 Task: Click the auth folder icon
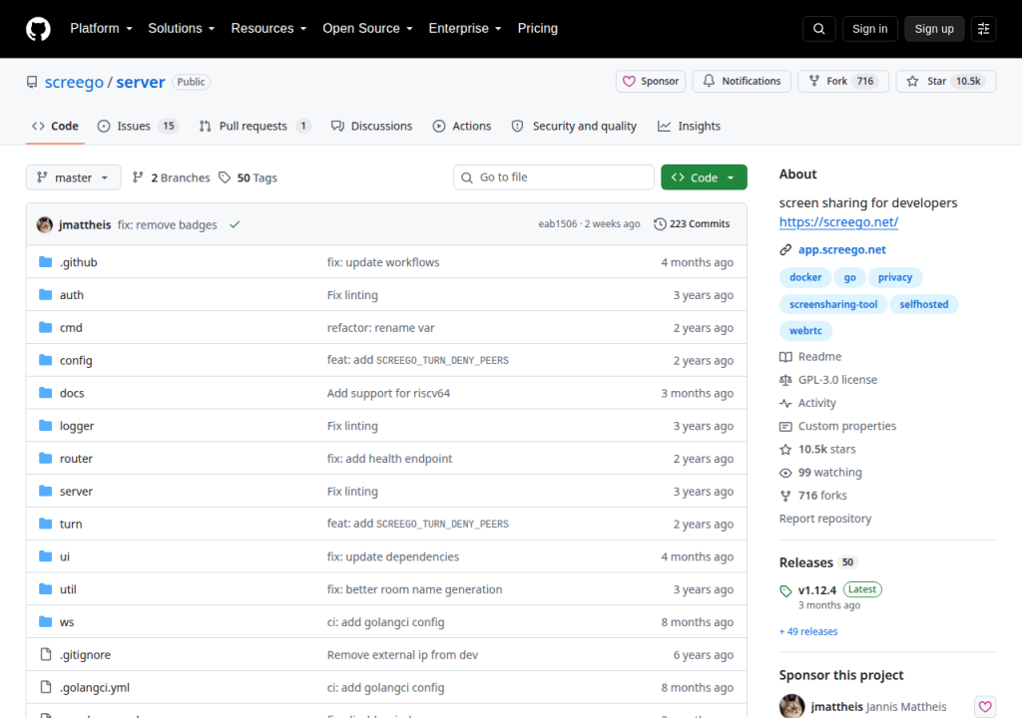point(45,294)
